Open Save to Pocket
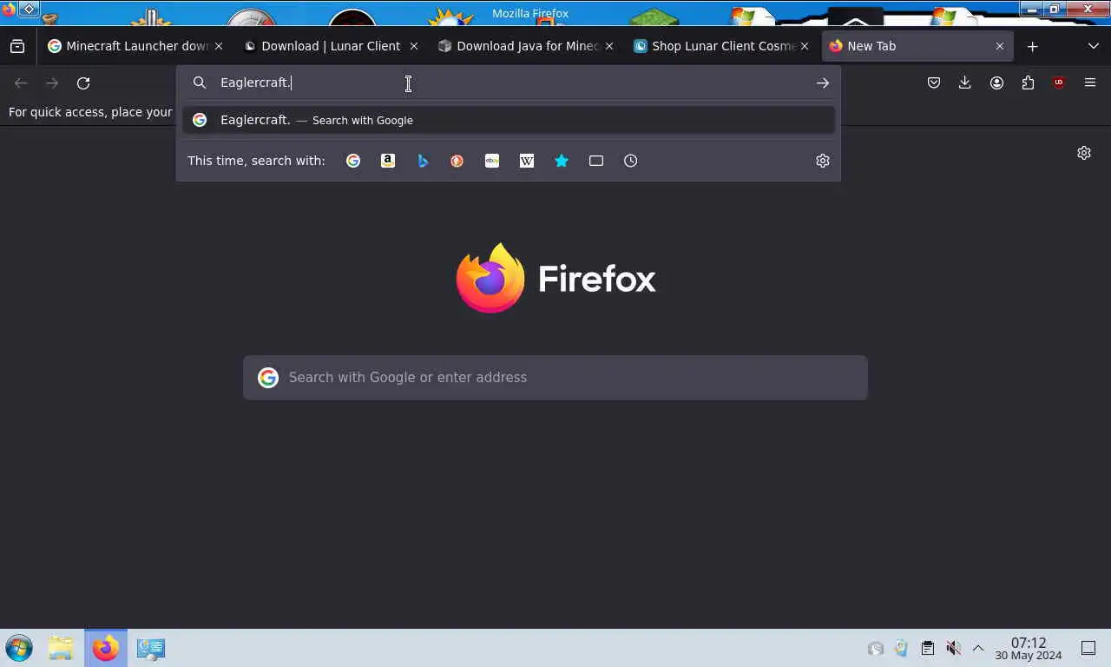Image resolution: width=1111 pixels, height=667 pixels. point(934,83)
